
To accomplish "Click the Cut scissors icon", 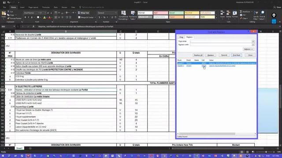I will coord(8,12).
